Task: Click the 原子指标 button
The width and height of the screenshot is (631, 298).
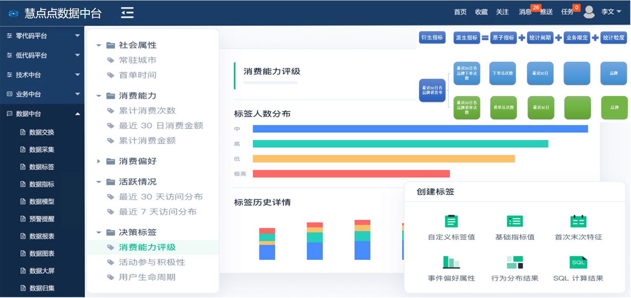Action: coord(503,38)
